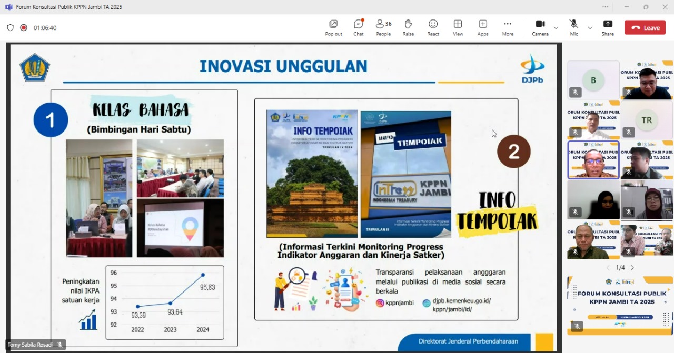Open the Apps panel
This screenshot has width=674, height=353.
pyautogui.click(x=483, y=27)
